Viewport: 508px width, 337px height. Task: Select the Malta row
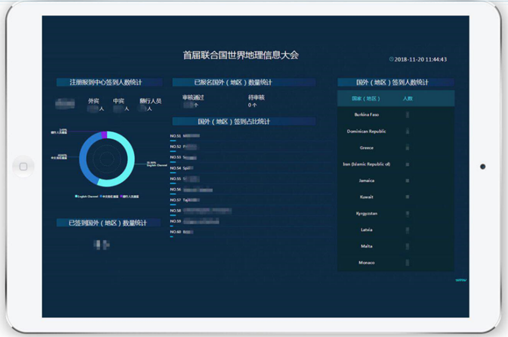[395, 246]
